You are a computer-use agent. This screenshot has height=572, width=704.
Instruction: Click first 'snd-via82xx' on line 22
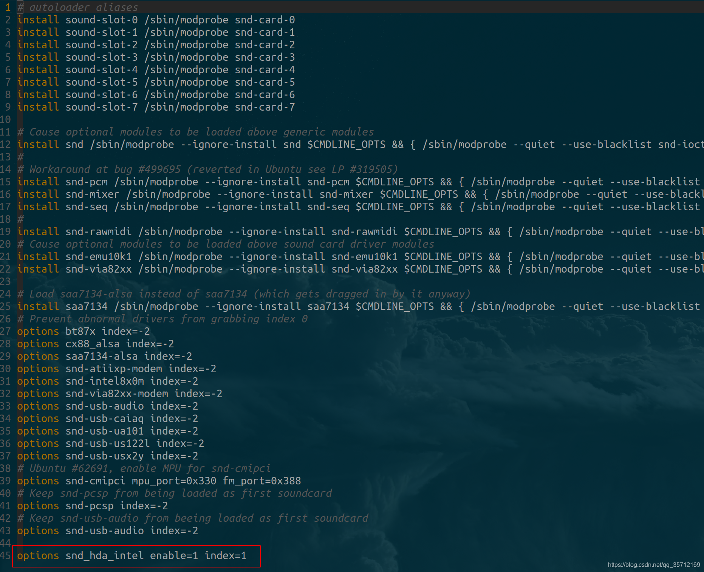coord(99,269)
